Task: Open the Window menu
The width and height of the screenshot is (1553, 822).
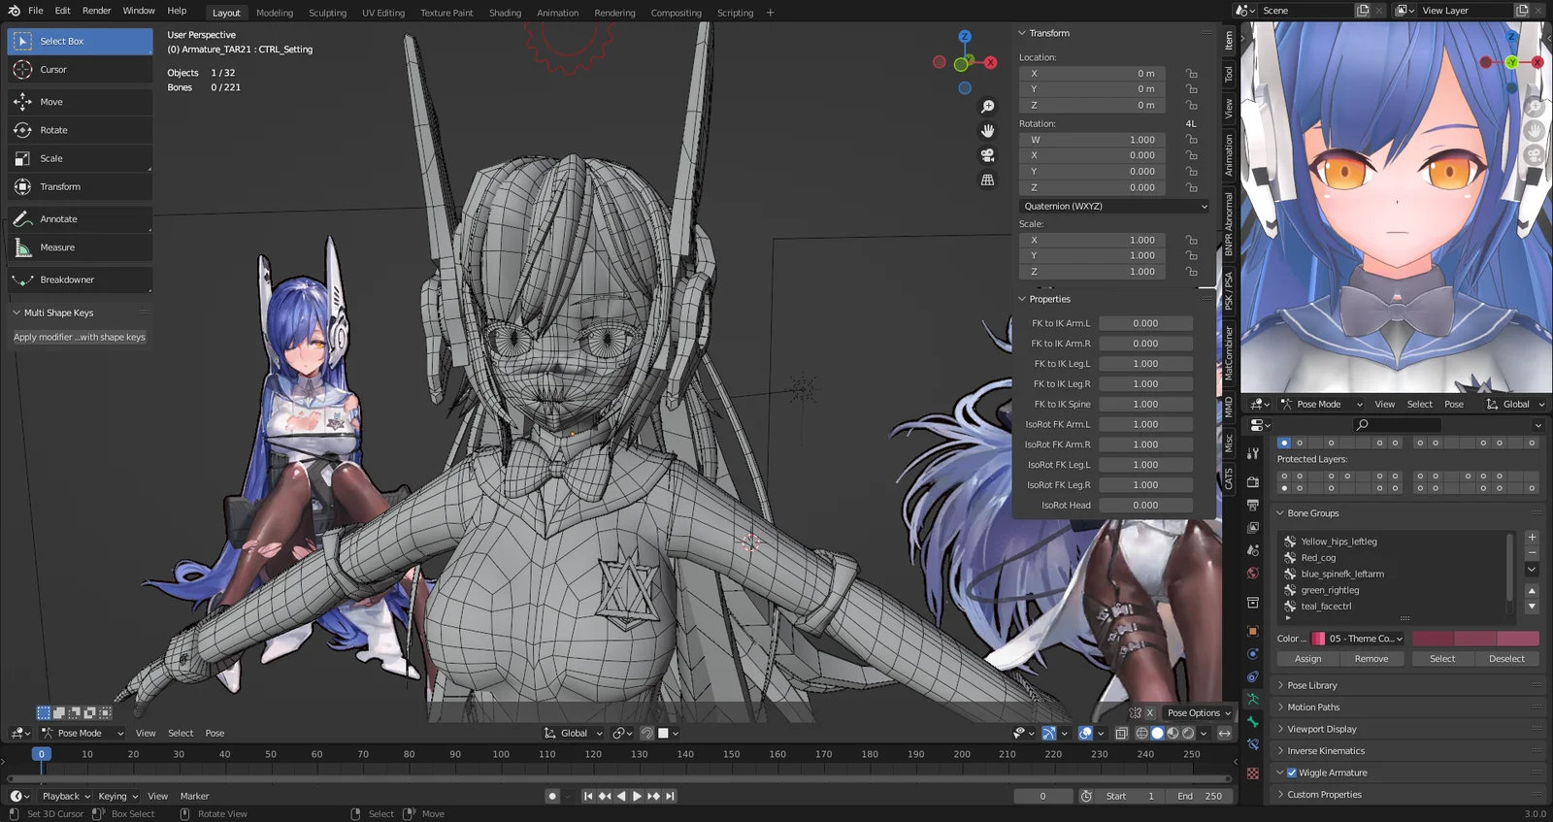Action: [x=139, y=11]
